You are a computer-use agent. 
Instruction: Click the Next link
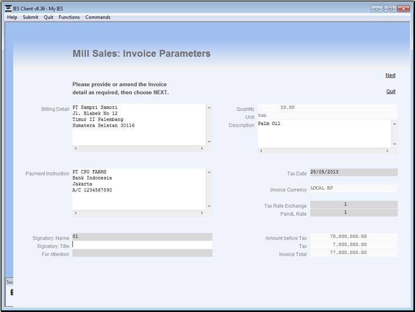coord(390,75)
